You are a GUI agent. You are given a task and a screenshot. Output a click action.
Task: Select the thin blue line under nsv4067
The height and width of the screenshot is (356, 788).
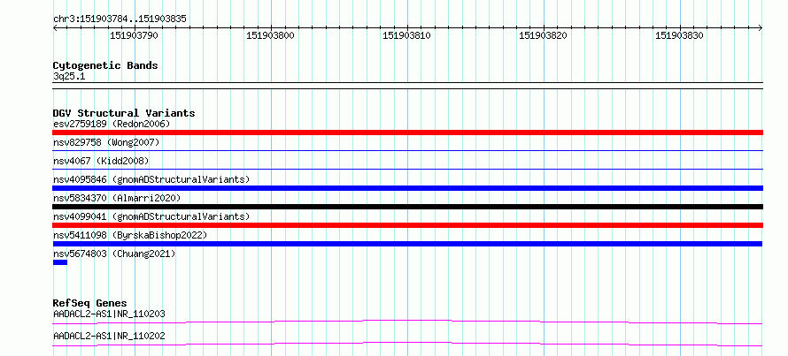(407, 169)
